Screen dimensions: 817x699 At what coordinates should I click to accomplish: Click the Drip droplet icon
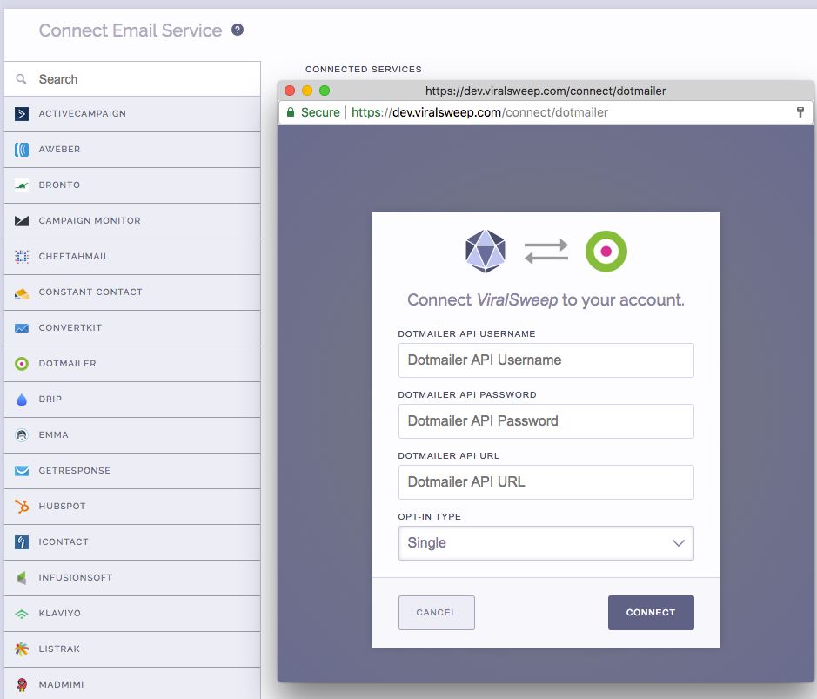click(x=22, y=399)
